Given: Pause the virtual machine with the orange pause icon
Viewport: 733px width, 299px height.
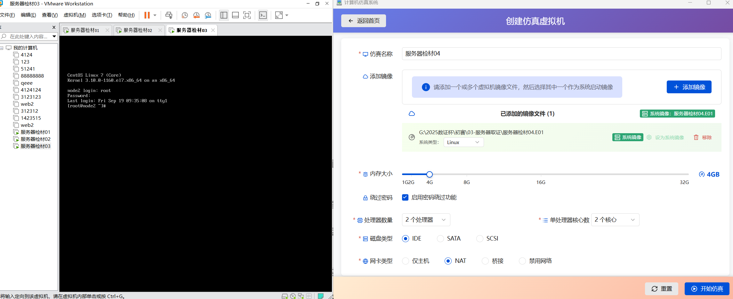Looking at the screenshot, I should [x=147, y=15].
